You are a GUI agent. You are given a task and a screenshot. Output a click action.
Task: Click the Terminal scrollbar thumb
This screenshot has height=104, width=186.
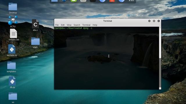[x=160, y=73]
